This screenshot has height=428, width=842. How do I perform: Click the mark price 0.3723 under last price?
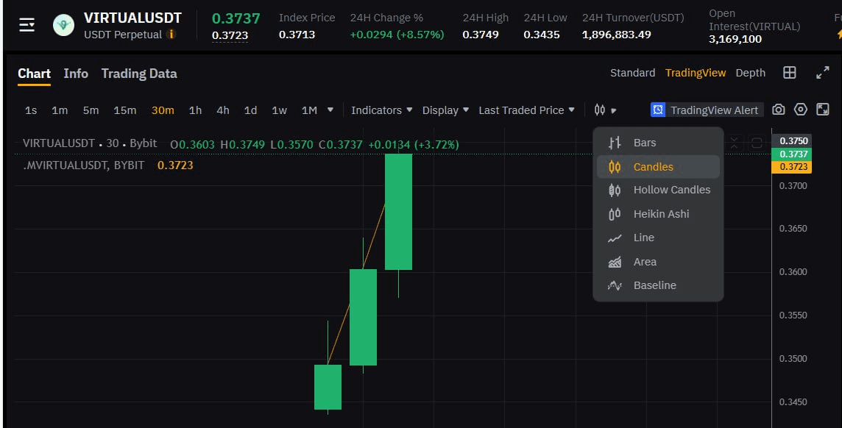click(x=230, y=35)
